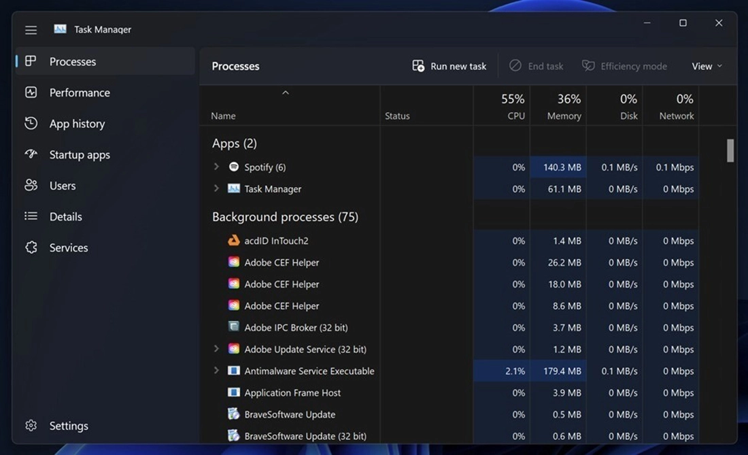Click the Details list icon
This screenshot has height=455, width=748.
click(31, 216)
